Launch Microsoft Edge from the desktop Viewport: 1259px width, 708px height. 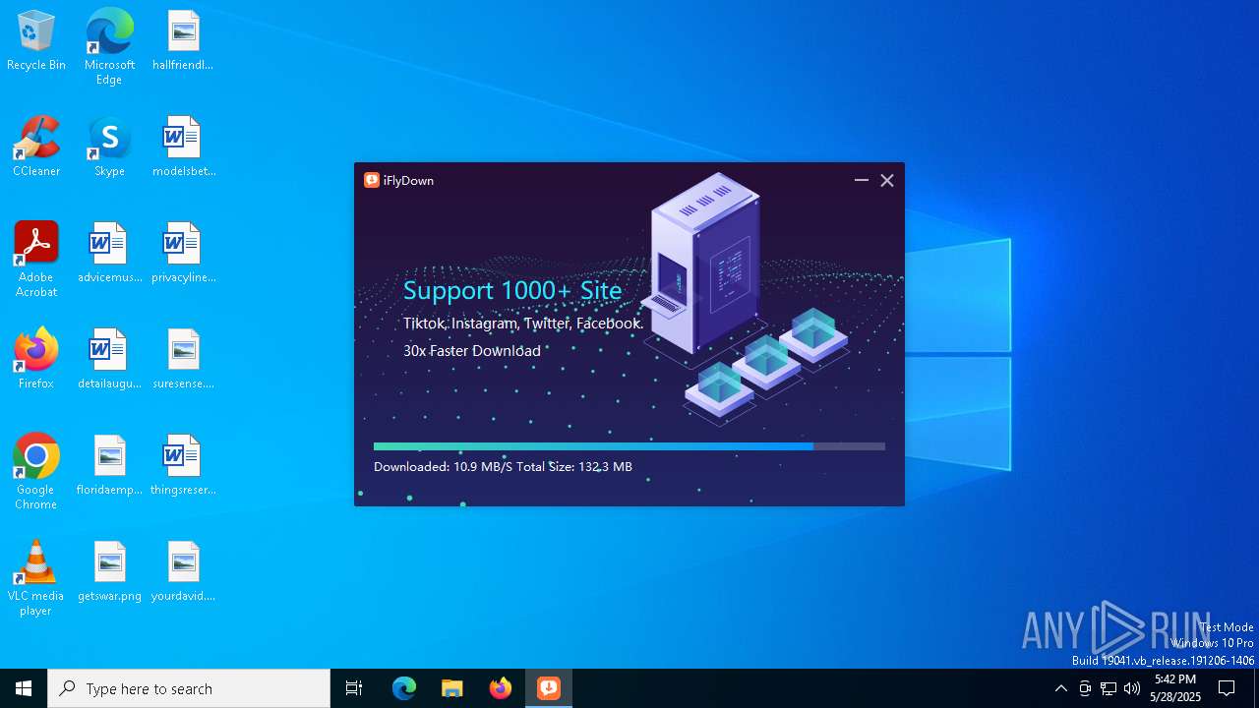coord(109,47)
